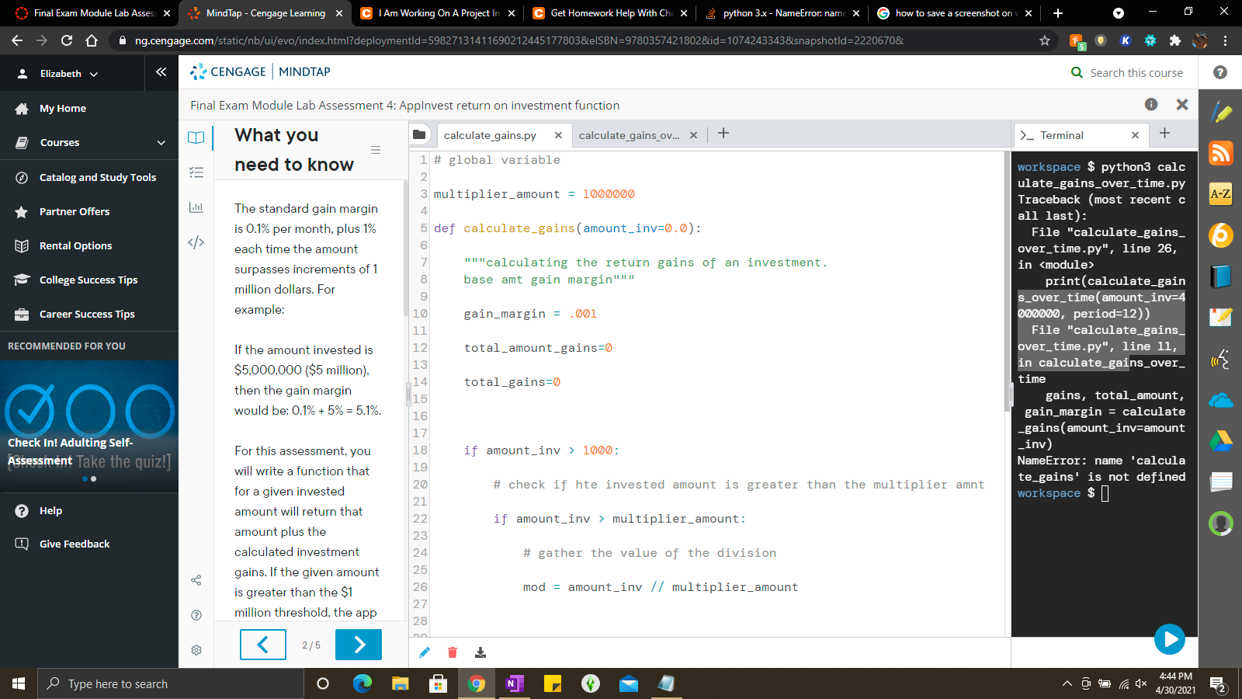Expand the Courses section chevron
This screenshot has width=1242, height=699.
tap(161, 143)
